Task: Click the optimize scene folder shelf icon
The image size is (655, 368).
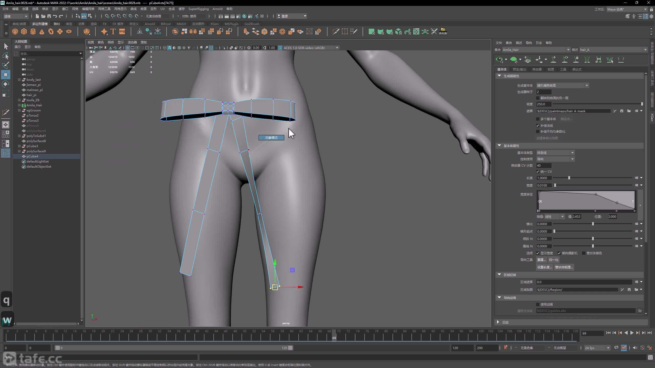Action: click(x=443, y=31)
